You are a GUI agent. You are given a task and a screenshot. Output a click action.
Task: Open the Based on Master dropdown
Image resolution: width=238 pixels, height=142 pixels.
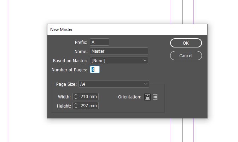pos(119,60)
